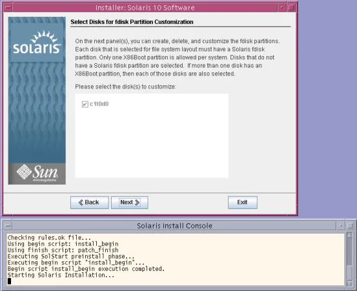Image resolution: width=357 pixels, height=291 pixels.
Task: Click console scrollbar up arrow
Action: coord(349,235)
